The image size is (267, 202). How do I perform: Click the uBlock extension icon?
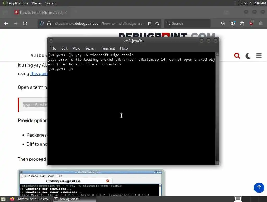251,23
